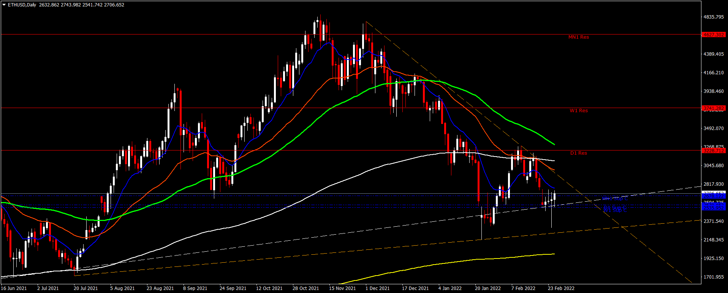Click the 2817.930 price axis label
Screen dimensions: 728x293
[714, 184]
